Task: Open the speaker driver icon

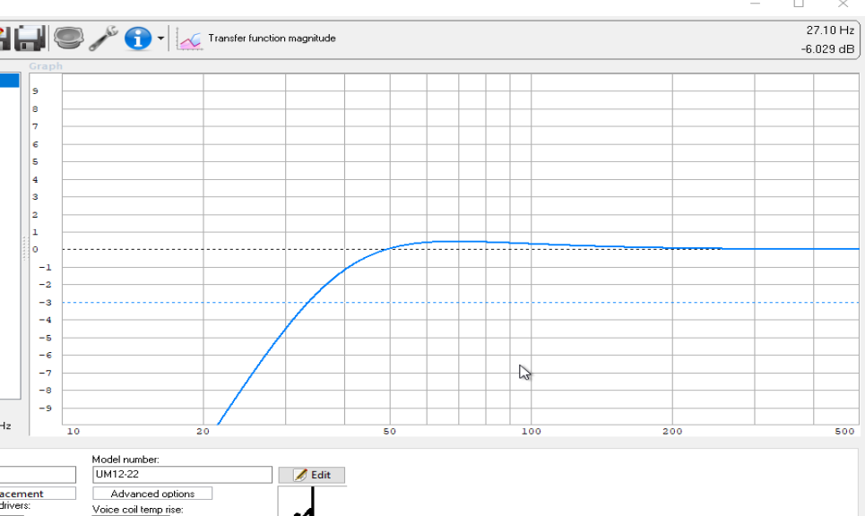Action: (x=68, y=38)
